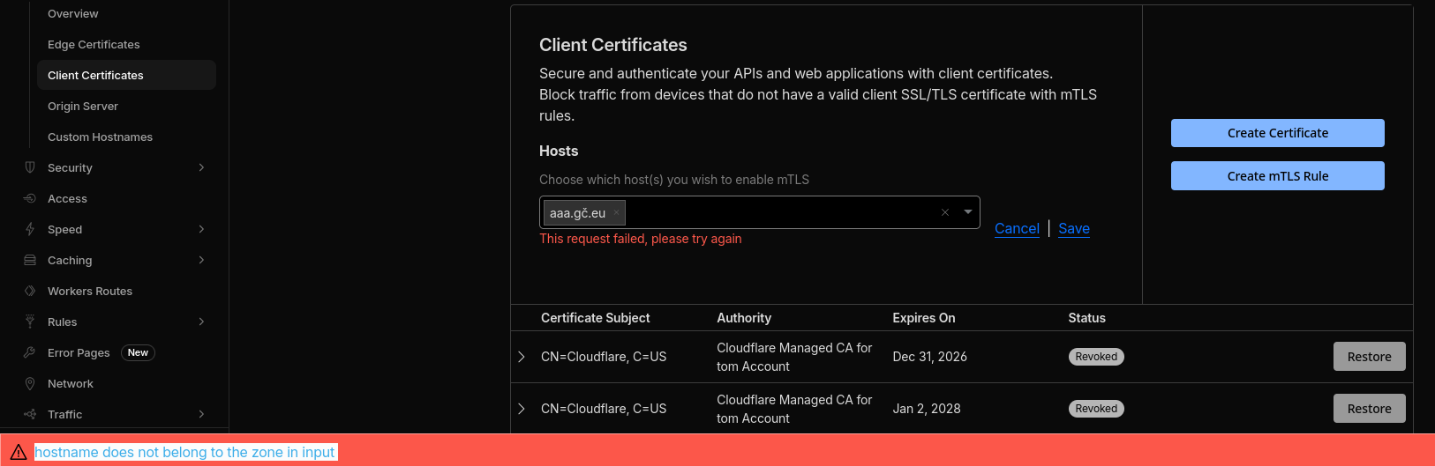Click the Network location pin icon
The image size is (1435, 466).
[30, 383]
